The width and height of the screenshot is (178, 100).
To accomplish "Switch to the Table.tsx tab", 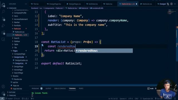I will click(x=109, y=4).
